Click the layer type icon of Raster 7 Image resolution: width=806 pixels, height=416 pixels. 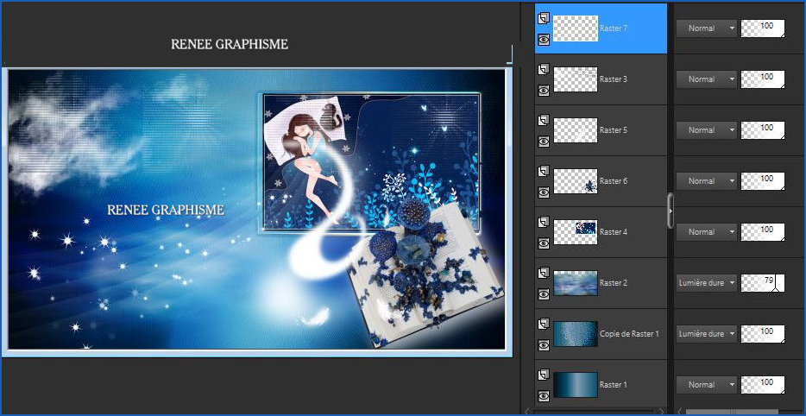coord(544,18)
